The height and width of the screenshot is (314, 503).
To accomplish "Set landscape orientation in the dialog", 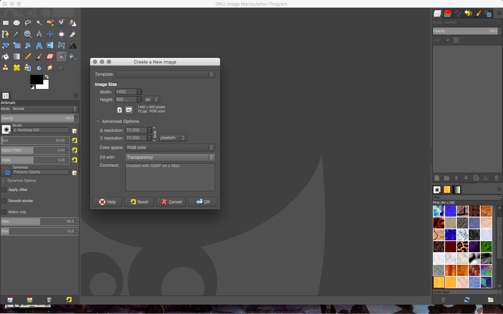I will tap(129, 110).
